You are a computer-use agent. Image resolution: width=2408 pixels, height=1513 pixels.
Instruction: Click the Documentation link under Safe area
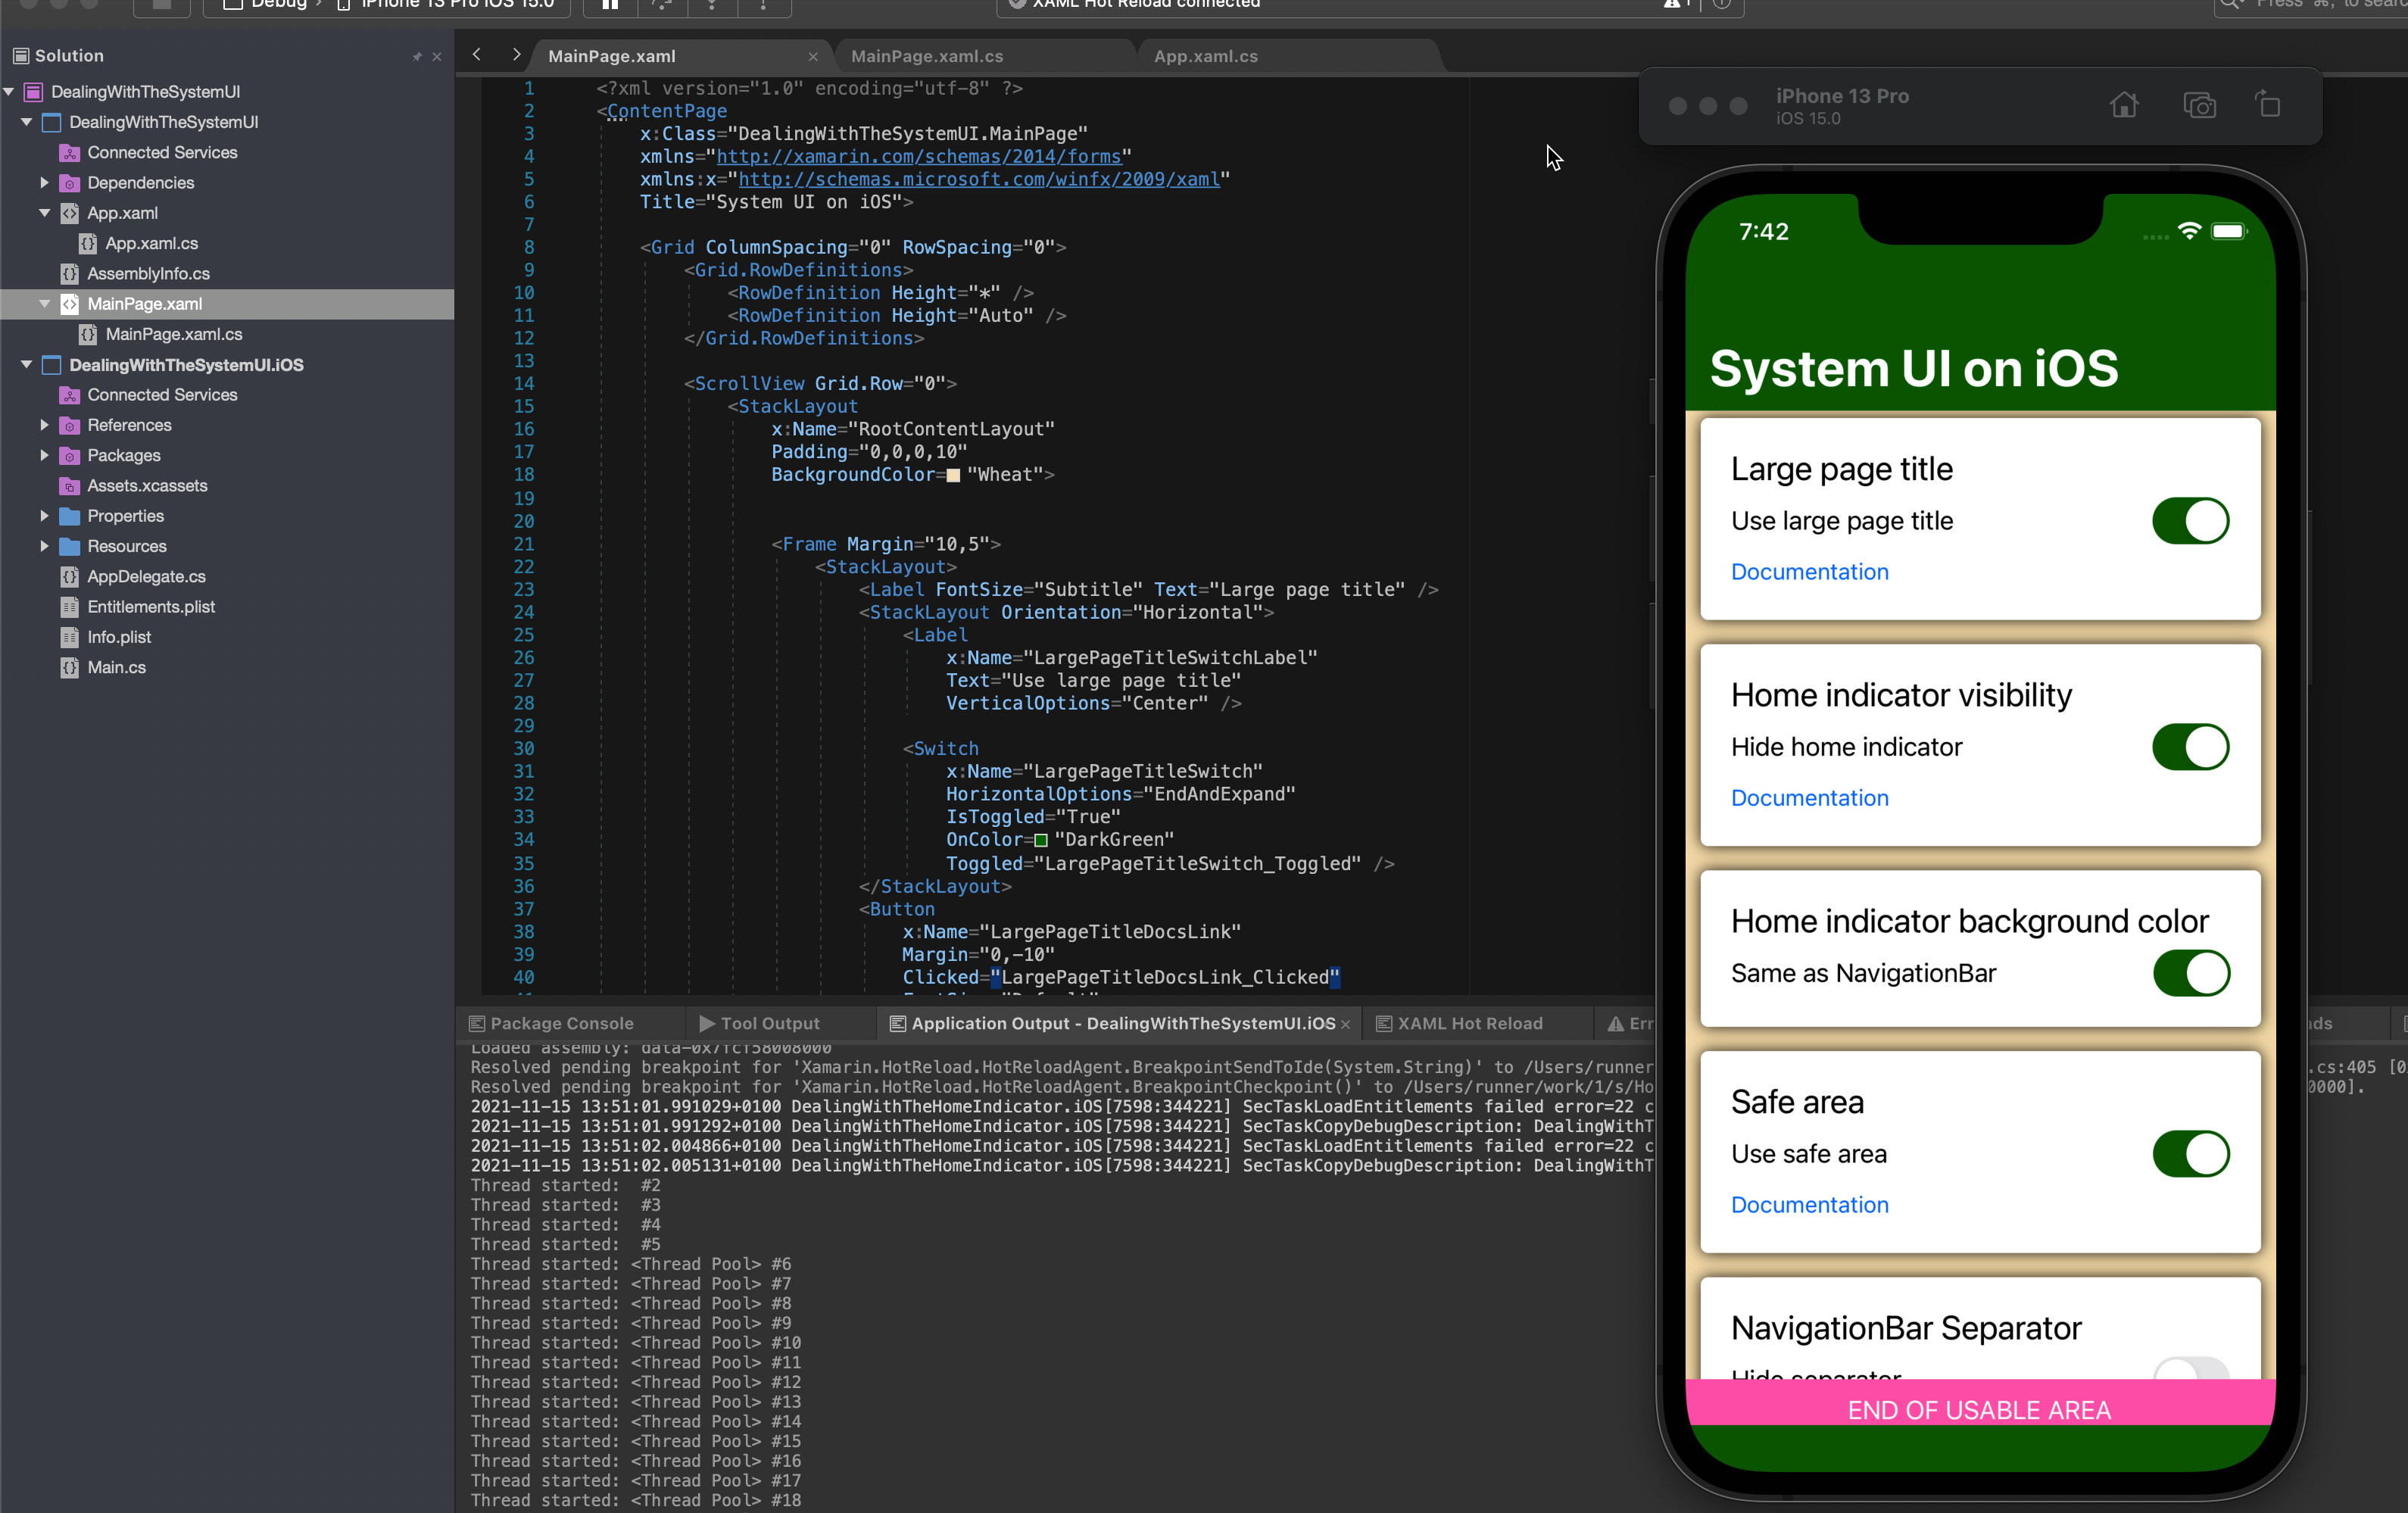[x=1811, y=1205]
